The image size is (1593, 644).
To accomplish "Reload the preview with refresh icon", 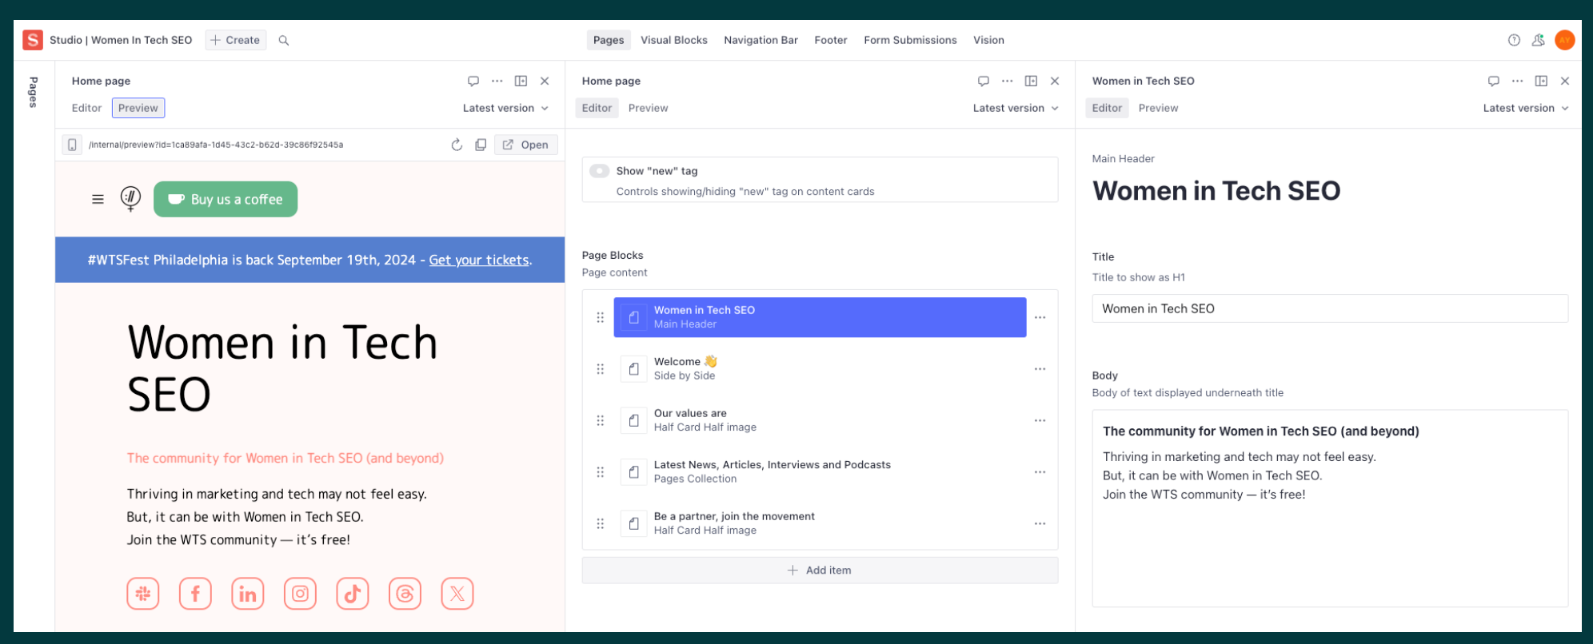I will tap(457, 145).
